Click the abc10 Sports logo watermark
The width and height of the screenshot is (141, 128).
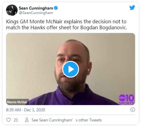click(126, 100)
